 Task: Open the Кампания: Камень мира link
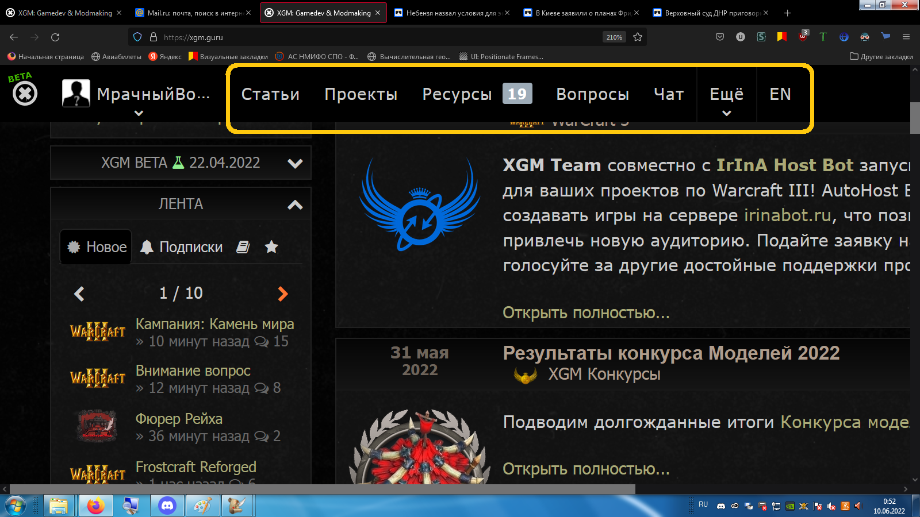215,324
